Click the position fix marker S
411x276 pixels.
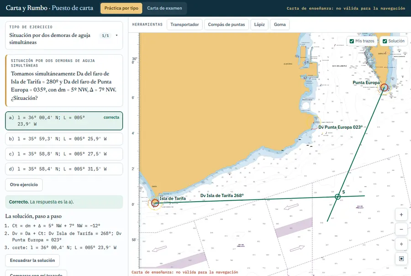pyautogui.click(x=337, y=197)
